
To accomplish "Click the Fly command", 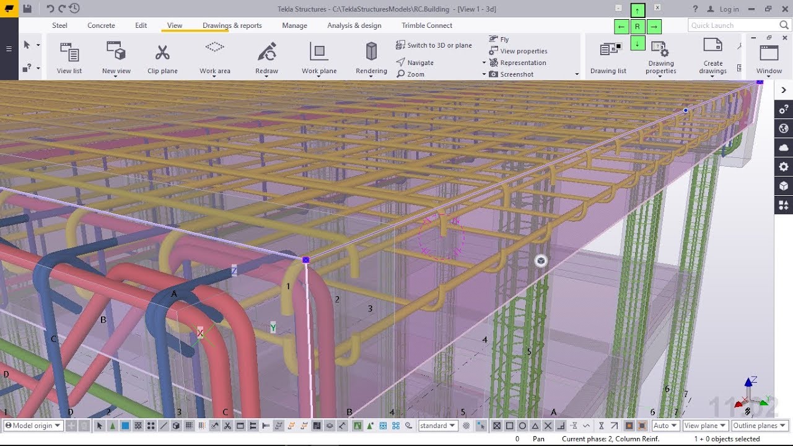I will (x=498, y=39).
